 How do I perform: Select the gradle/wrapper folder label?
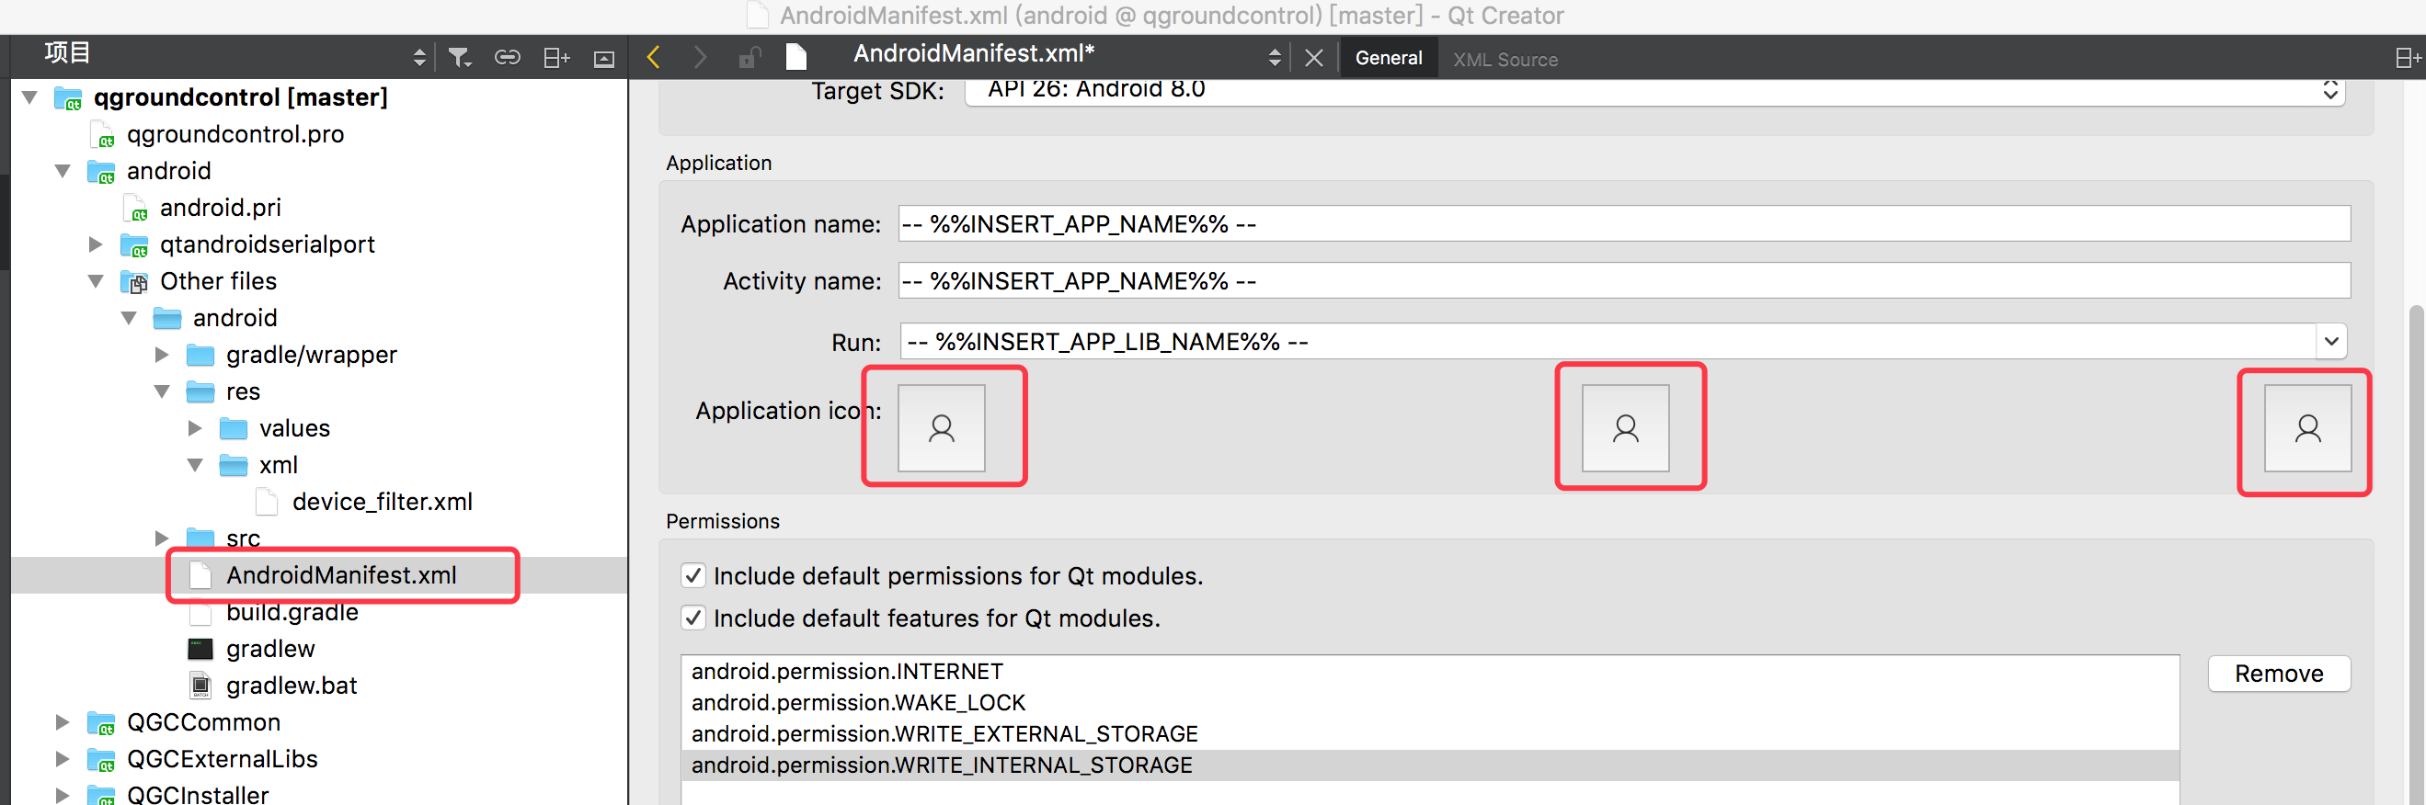[312, 355]
